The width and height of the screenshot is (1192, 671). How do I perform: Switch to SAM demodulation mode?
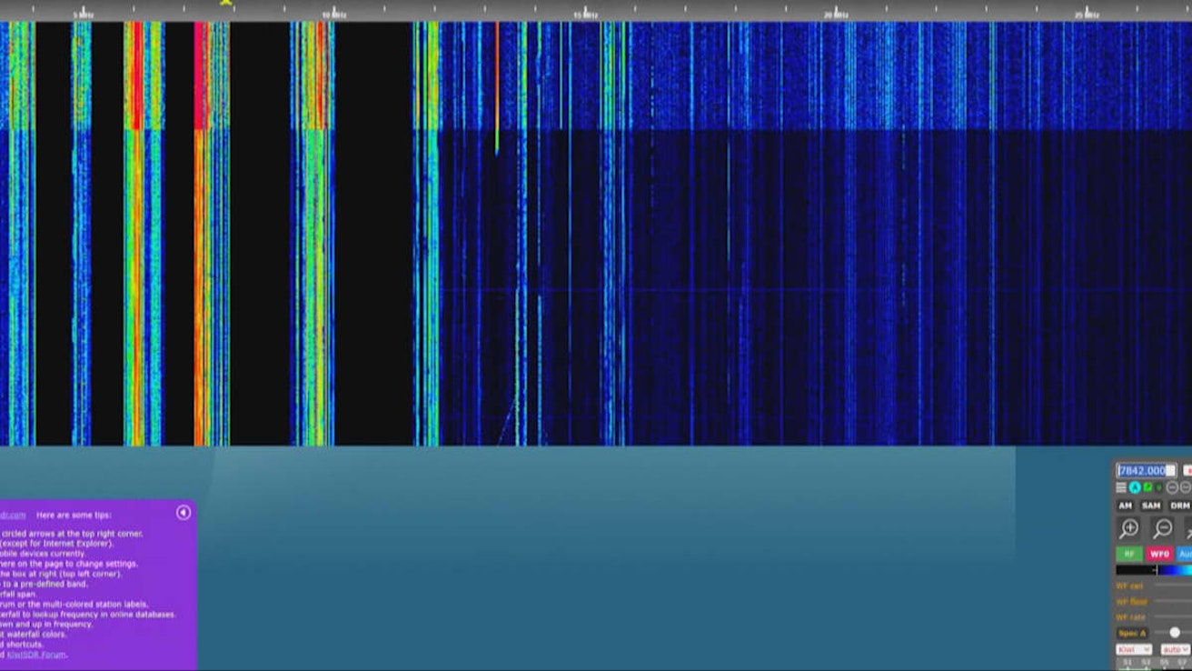[1152, 506]
